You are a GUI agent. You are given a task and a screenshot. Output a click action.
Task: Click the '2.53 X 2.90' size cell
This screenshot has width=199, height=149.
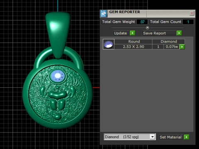(133, 47)
